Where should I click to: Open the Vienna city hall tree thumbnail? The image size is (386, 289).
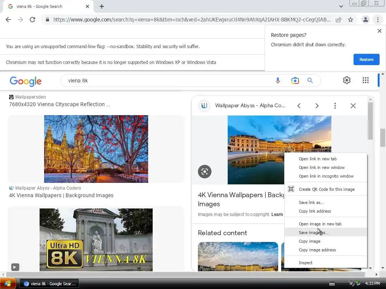tap(96, 149)
